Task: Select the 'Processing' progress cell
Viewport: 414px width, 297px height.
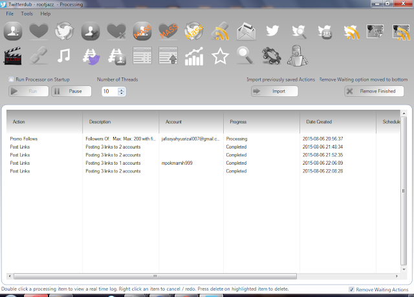Action: click(237, 139)
